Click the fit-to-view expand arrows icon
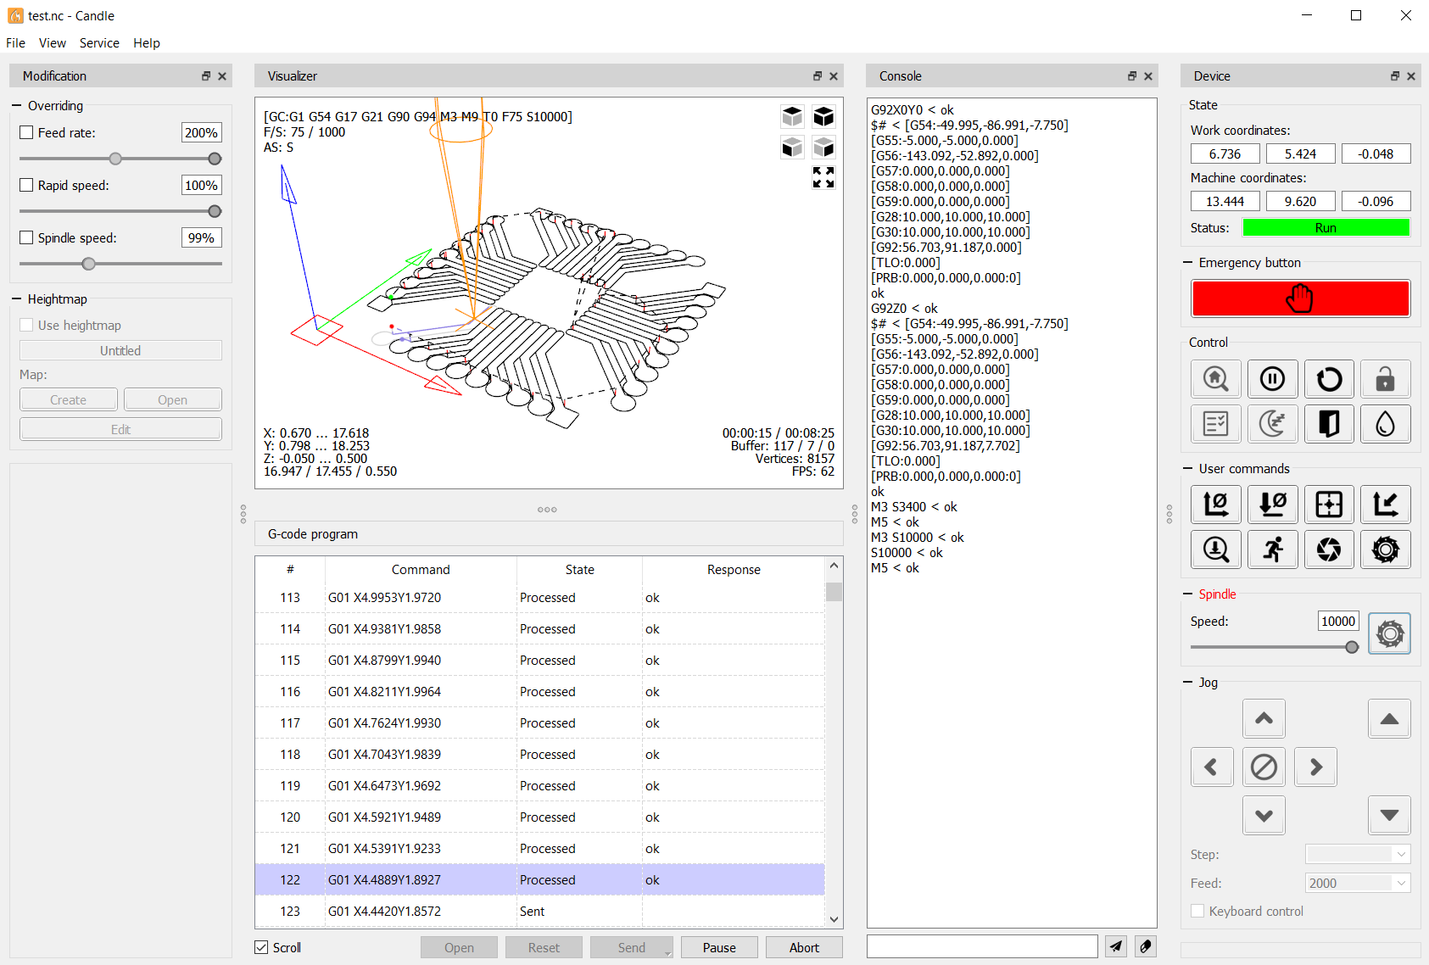Screen dimensions: 1429x965 823,177
